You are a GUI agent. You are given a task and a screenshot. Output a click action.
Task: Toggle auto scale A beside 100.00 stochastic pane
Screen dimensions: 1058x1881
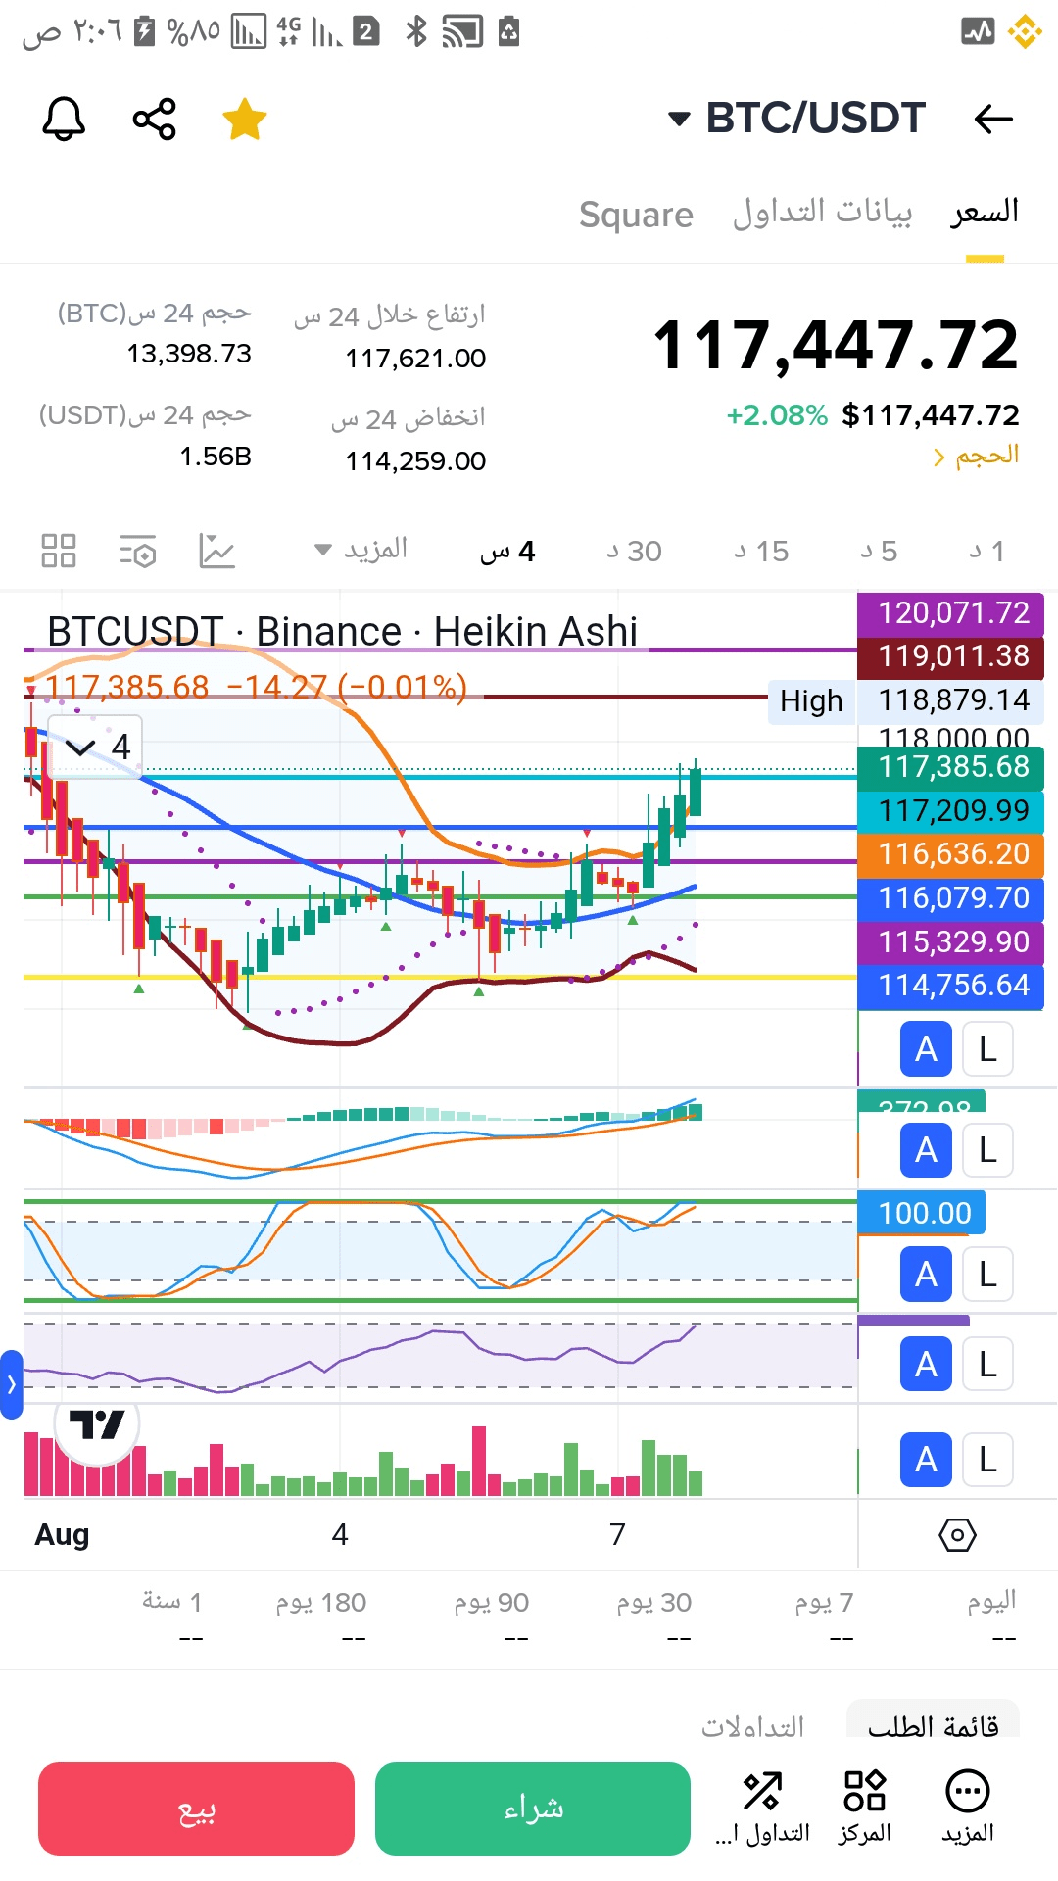pos(926,1275)
